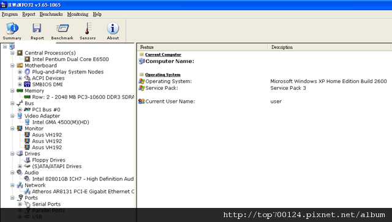Screen dimensions: 392x222
Task: Click 'Microsoft Windows XP Home Edition Build 2600'
Action: (x=328, y=81)
